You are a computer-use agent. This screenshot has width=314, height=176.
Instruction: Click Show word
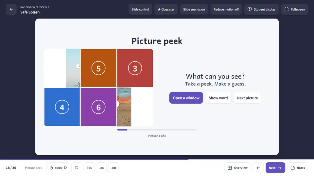click(x=218, y=98)
